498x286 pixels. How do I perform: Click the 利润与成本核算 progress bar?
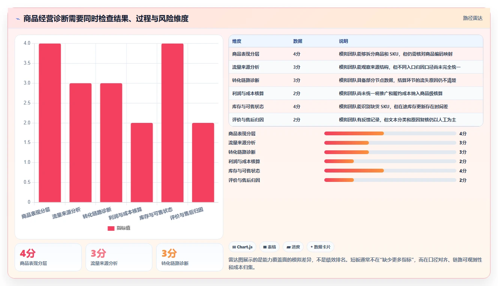coord(390,161)
